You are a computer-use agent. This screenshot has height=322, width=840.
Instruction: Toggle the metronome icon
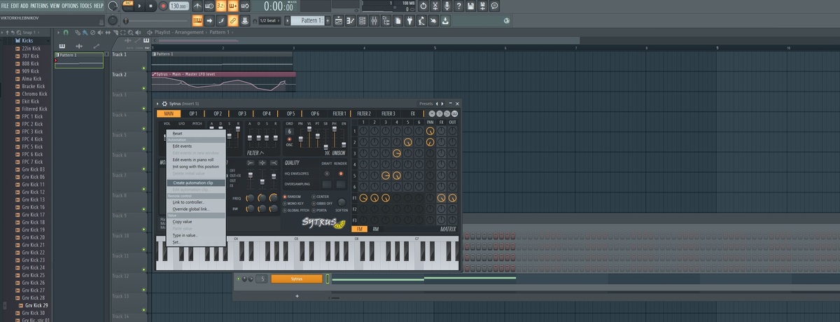point(197,6)
